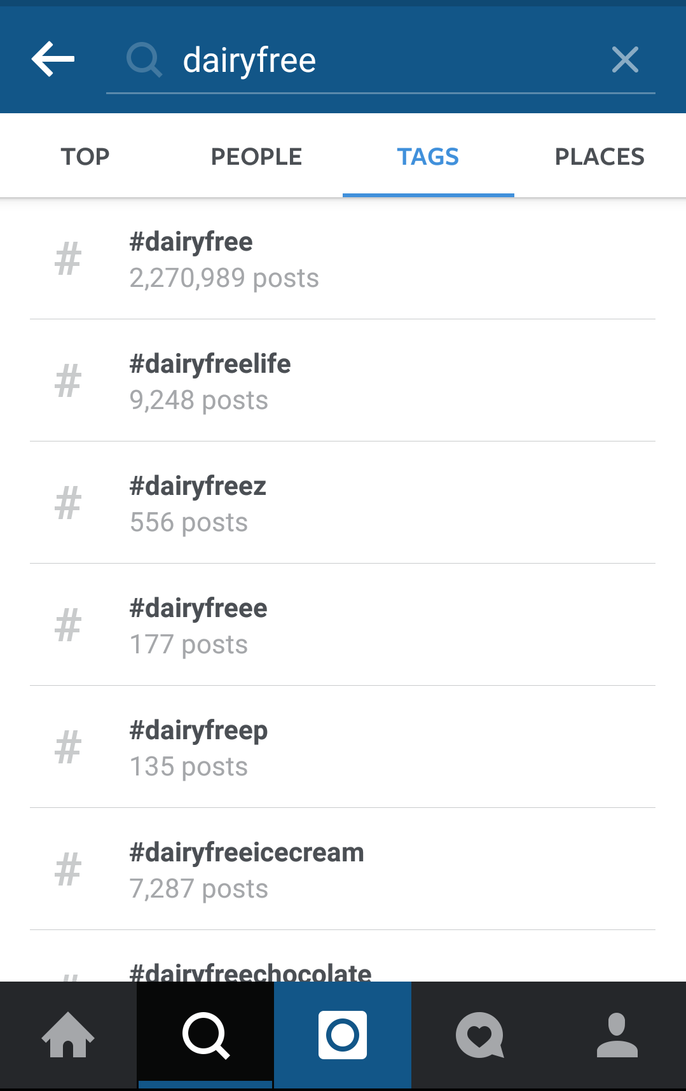Open the #dairyfreep tag with 135 posts
This screenshot has height=1091, width=686.
tap(343, 747)
